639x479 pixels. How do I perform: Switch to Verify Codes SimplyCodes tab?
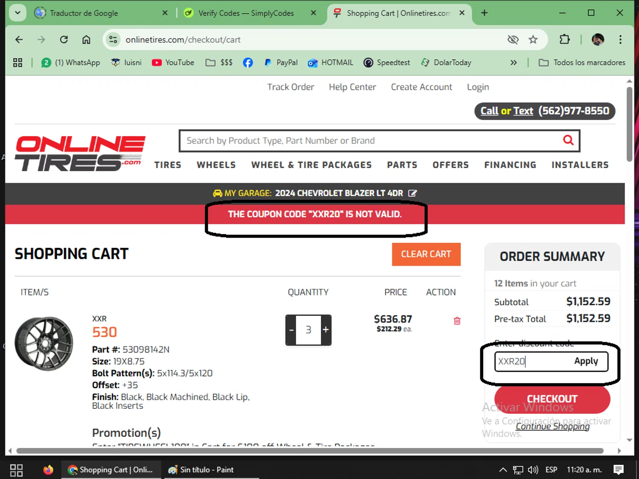click(246, 13)
